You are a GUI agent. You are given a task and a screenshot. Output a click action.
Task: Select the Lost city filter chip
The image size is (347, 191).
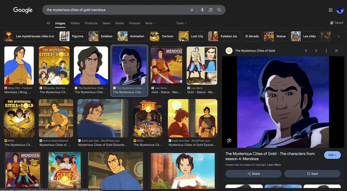192,36
